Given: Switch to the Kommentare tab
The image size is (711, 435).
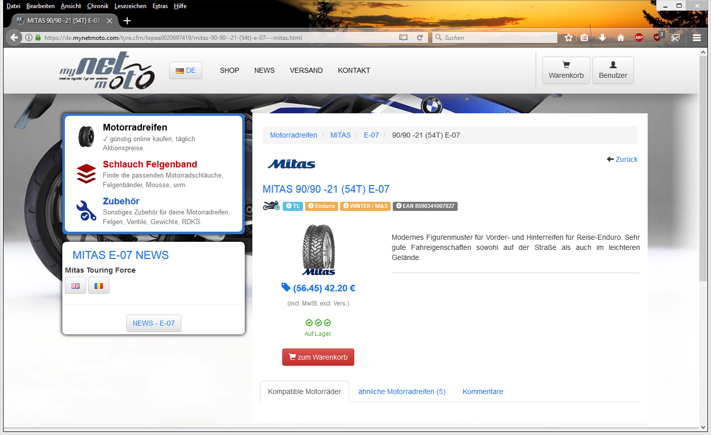Looking at the screenshot, I should point(483,391).
